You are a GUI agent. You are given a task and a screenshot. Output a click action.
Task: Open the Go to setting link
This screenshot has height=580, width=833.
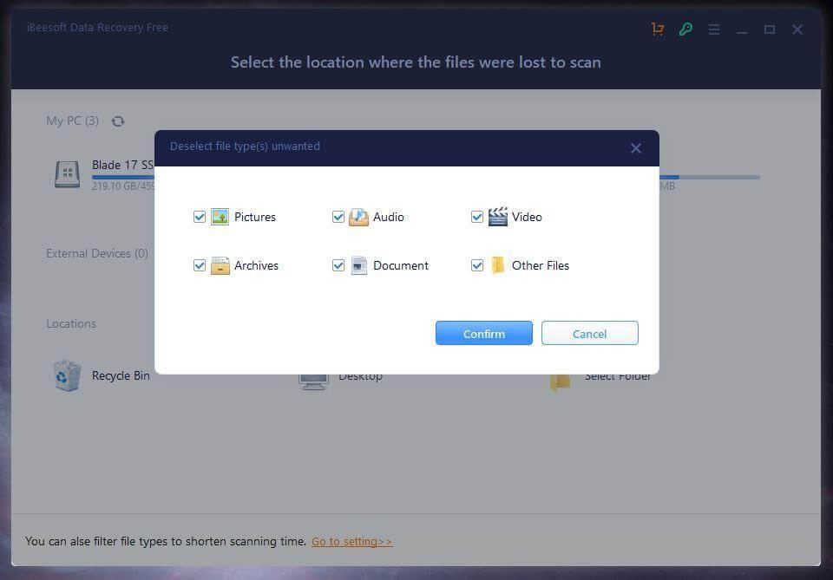pyautogui.click(x=351, y=542)
